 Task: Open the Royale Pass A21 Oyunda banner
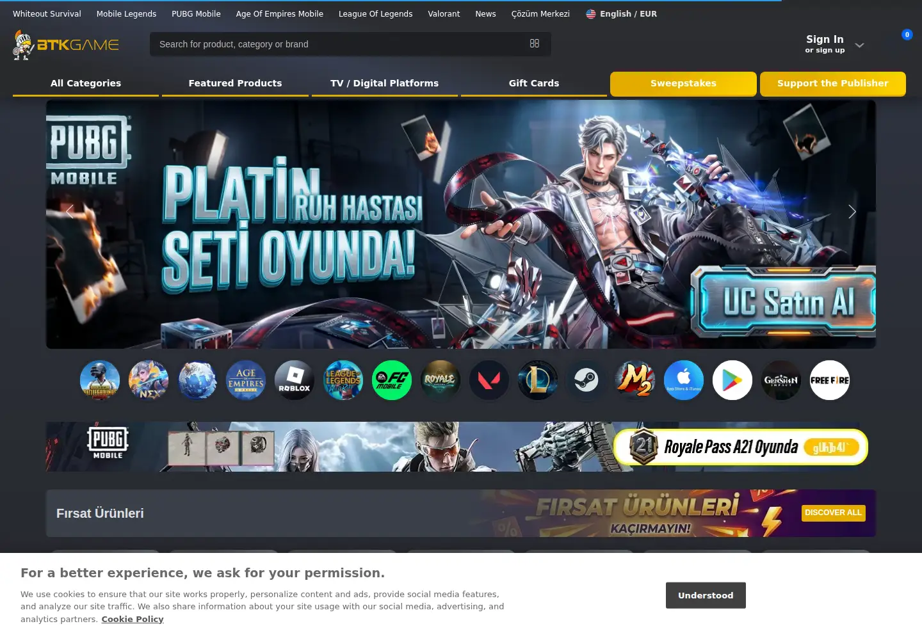pos(461,447)
